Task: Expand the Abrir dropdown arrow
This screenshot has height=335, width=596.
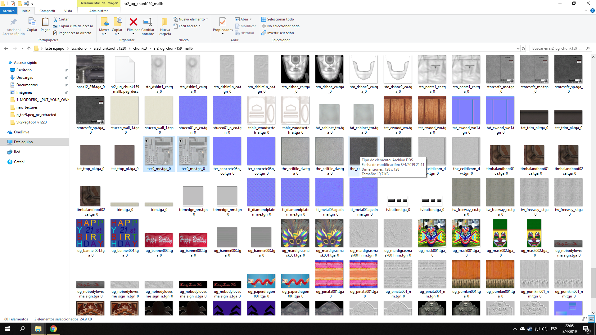Action: (251, 19)
